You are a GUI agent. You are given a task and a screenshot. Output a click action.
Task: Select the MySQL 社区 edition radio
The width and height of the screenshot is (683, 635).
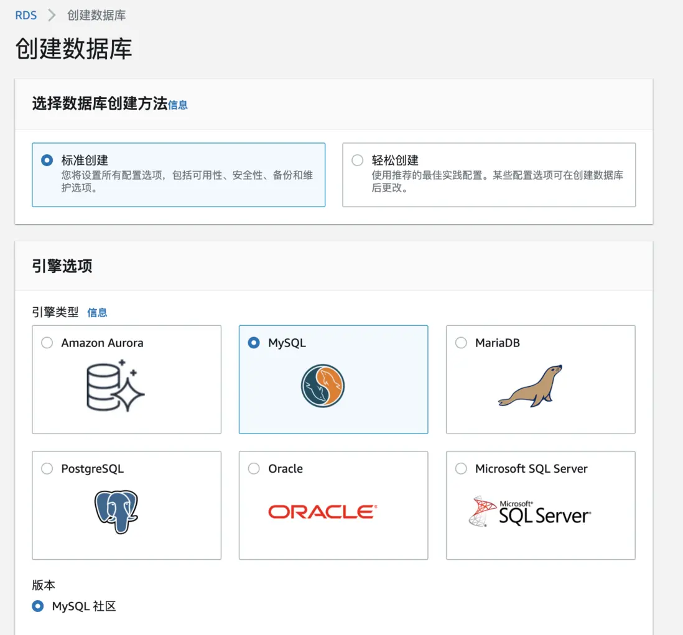[38, 606]
